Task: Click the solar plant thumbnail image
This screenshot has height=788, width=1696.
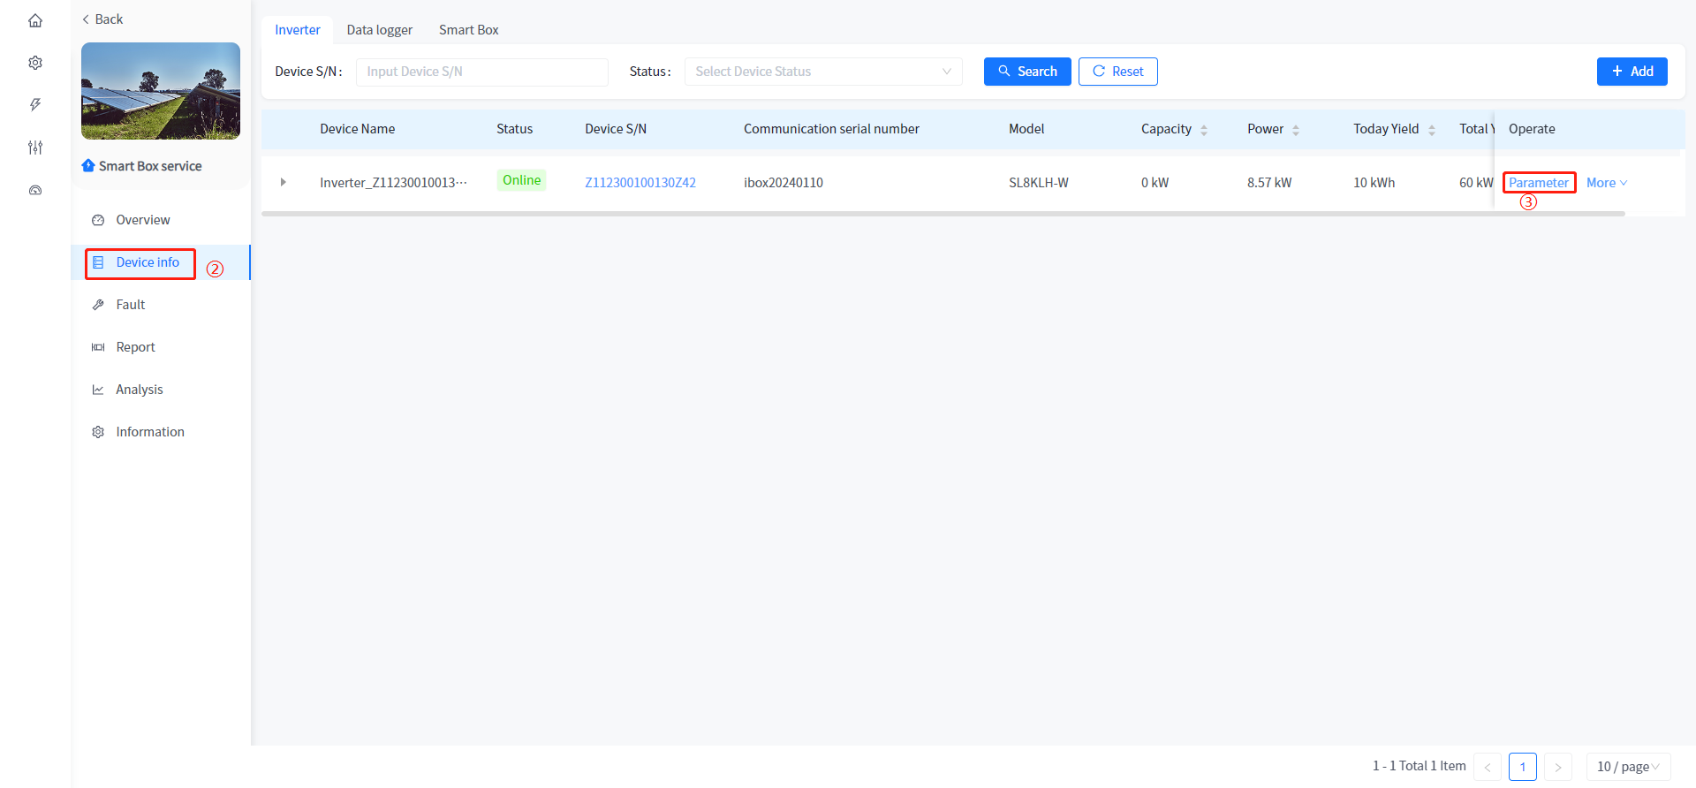Action: click(161, 91)
